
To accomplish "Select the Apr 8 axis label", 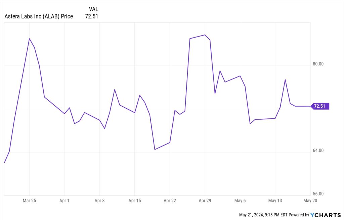I will 100,201.
